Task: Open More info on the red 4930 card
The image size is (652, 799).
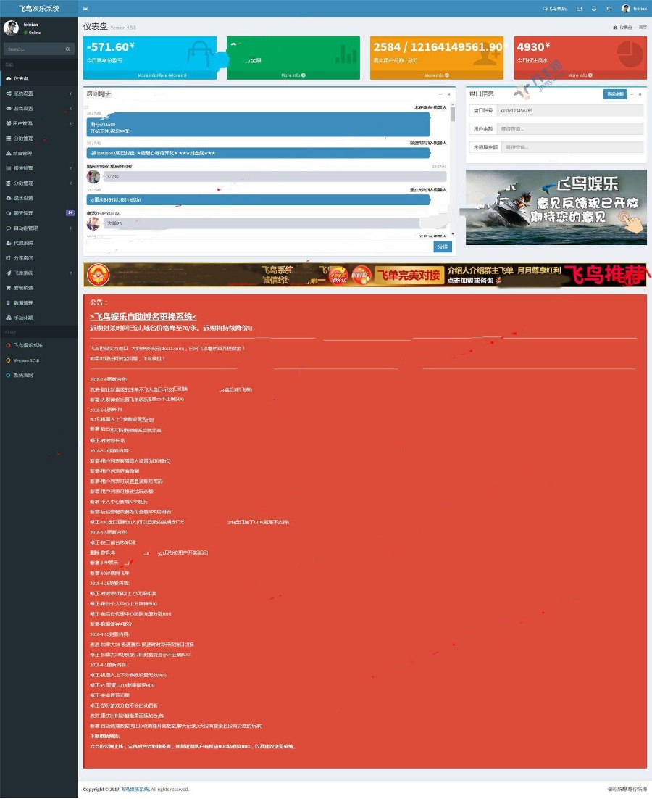Action: 580,75
